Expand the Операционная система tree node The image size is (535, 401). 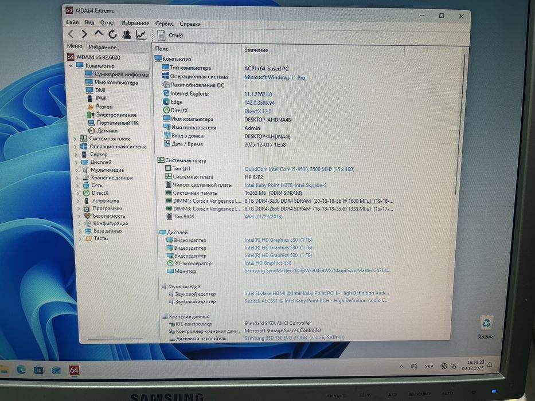pyautogui.click(x=76, y=147)
